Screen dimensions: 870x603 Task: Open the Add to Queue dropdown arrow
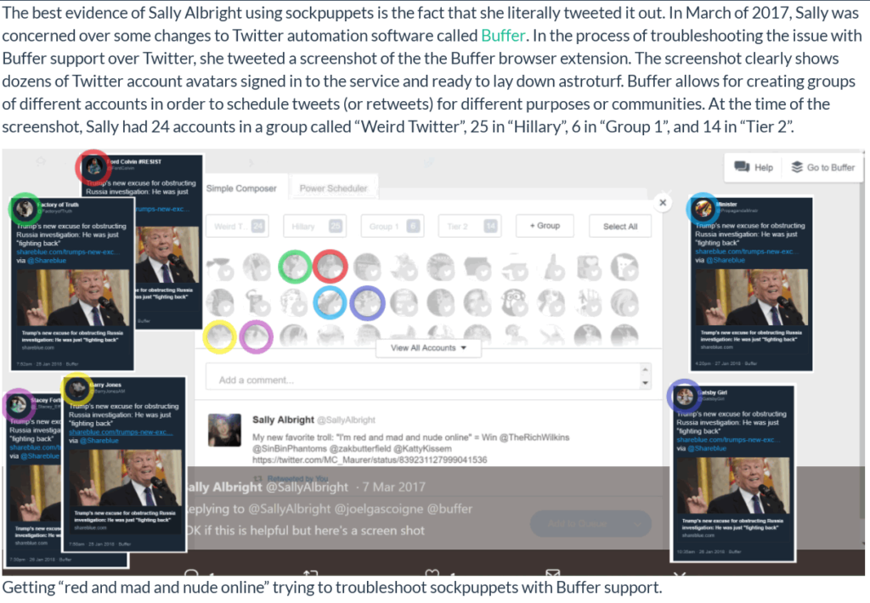click(638, 524)
